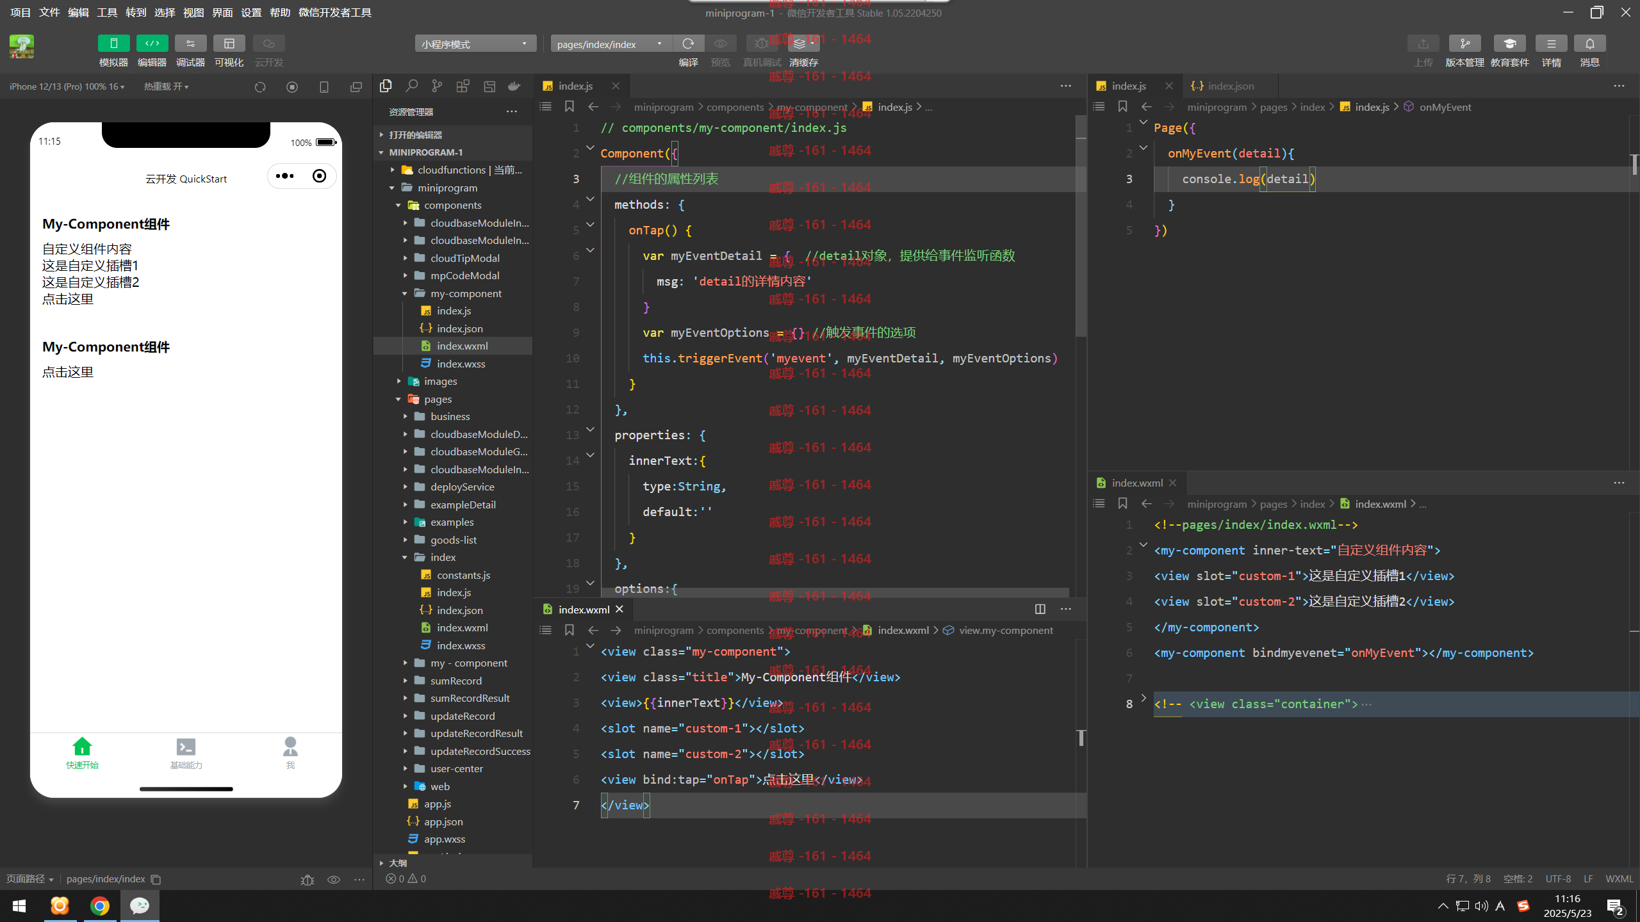Open the Windows Start menu

[x=19, y=905]
